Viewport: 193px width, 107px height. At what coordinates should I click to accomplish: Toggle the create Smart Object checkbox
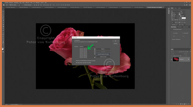pyautogui.click(x=75, y=63)
